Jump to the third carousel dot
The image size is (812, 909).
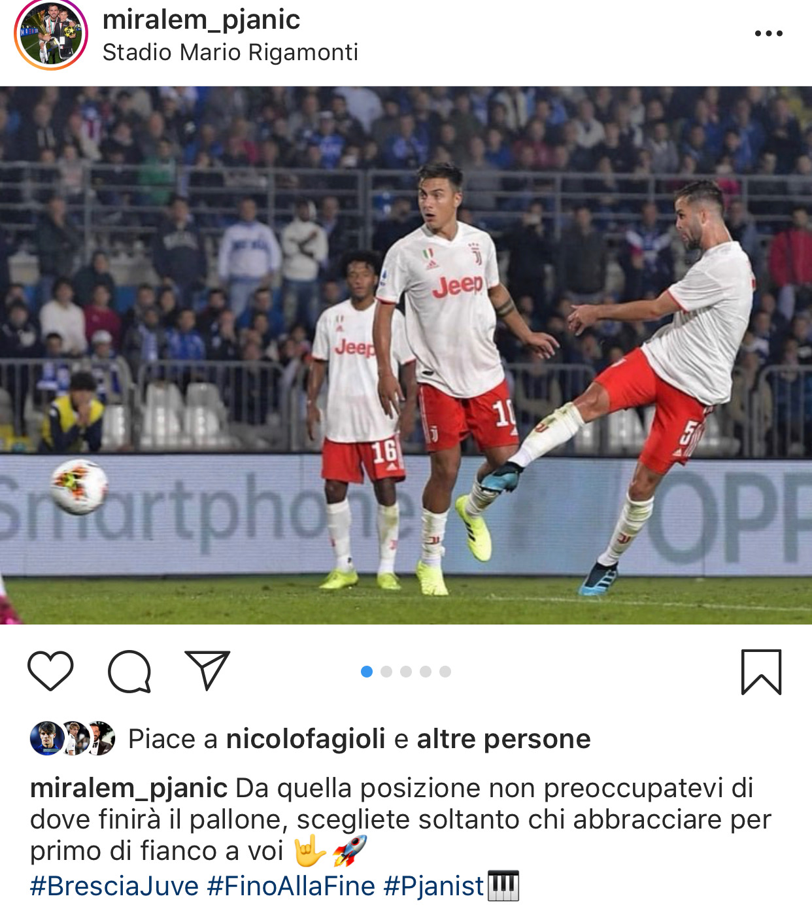click(406, 672)
